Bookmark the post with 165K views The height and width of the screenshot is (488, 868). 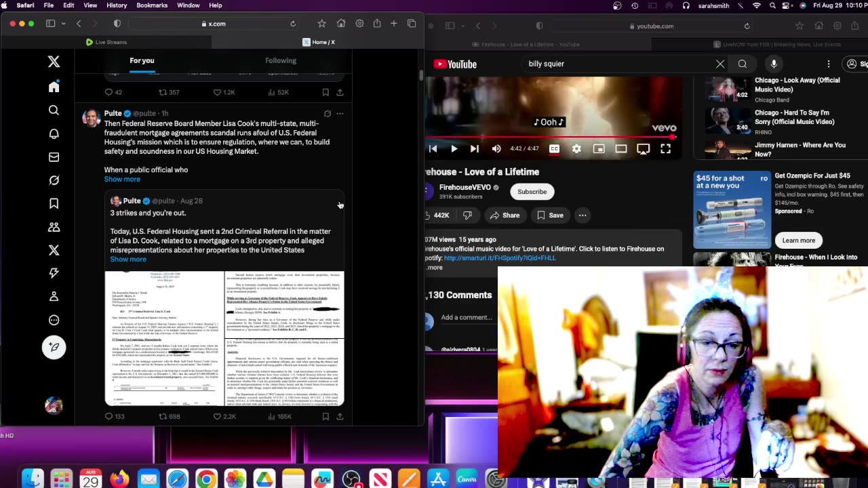click(325, 416)
